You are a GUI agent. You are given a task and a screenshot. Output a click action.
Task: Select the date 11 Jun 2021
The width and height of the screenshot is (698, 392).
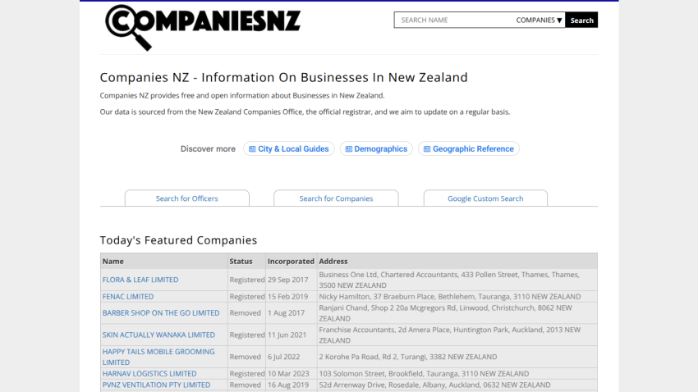287,335
